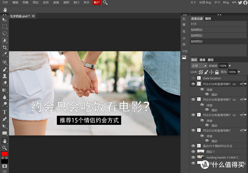The width and height of the screenshot is (248, 173).
Task: Select the Clone Stamp tool
Action: 5,76
